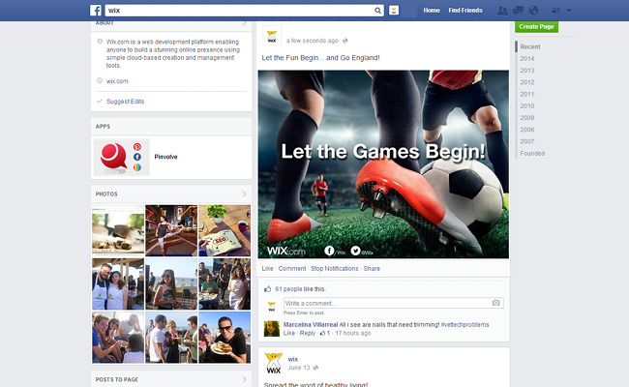The image size is (629, 387).
Task: Expand the Photos section chevron
Action: 244,194
